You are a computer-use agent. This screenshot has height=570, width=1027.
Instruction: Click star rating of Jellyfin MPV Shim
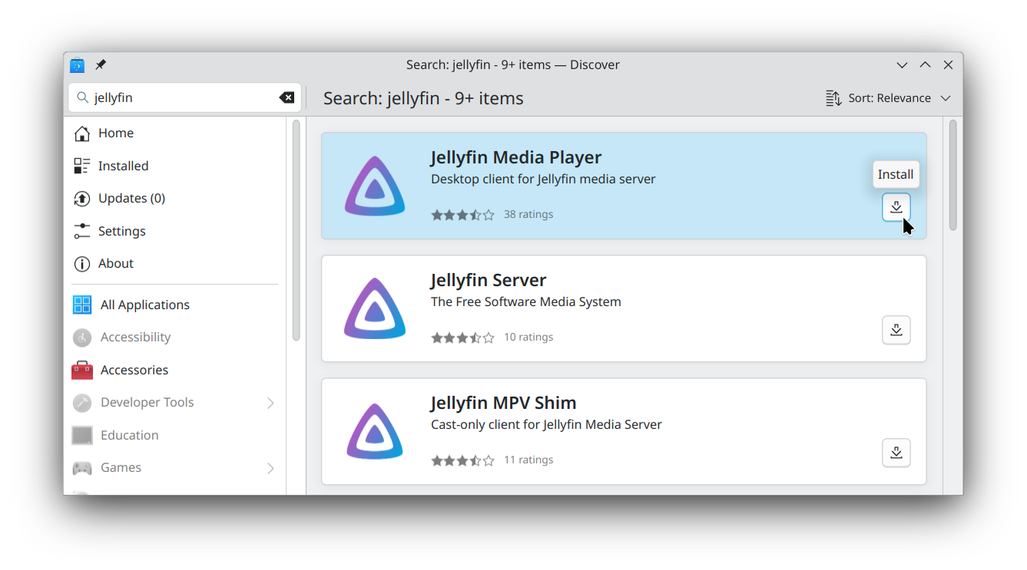(462, 460)
